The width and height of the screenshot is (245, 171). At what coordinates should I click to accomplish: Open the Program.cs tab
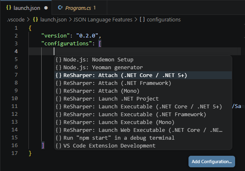pyautogui.click(x=79, y=8)
